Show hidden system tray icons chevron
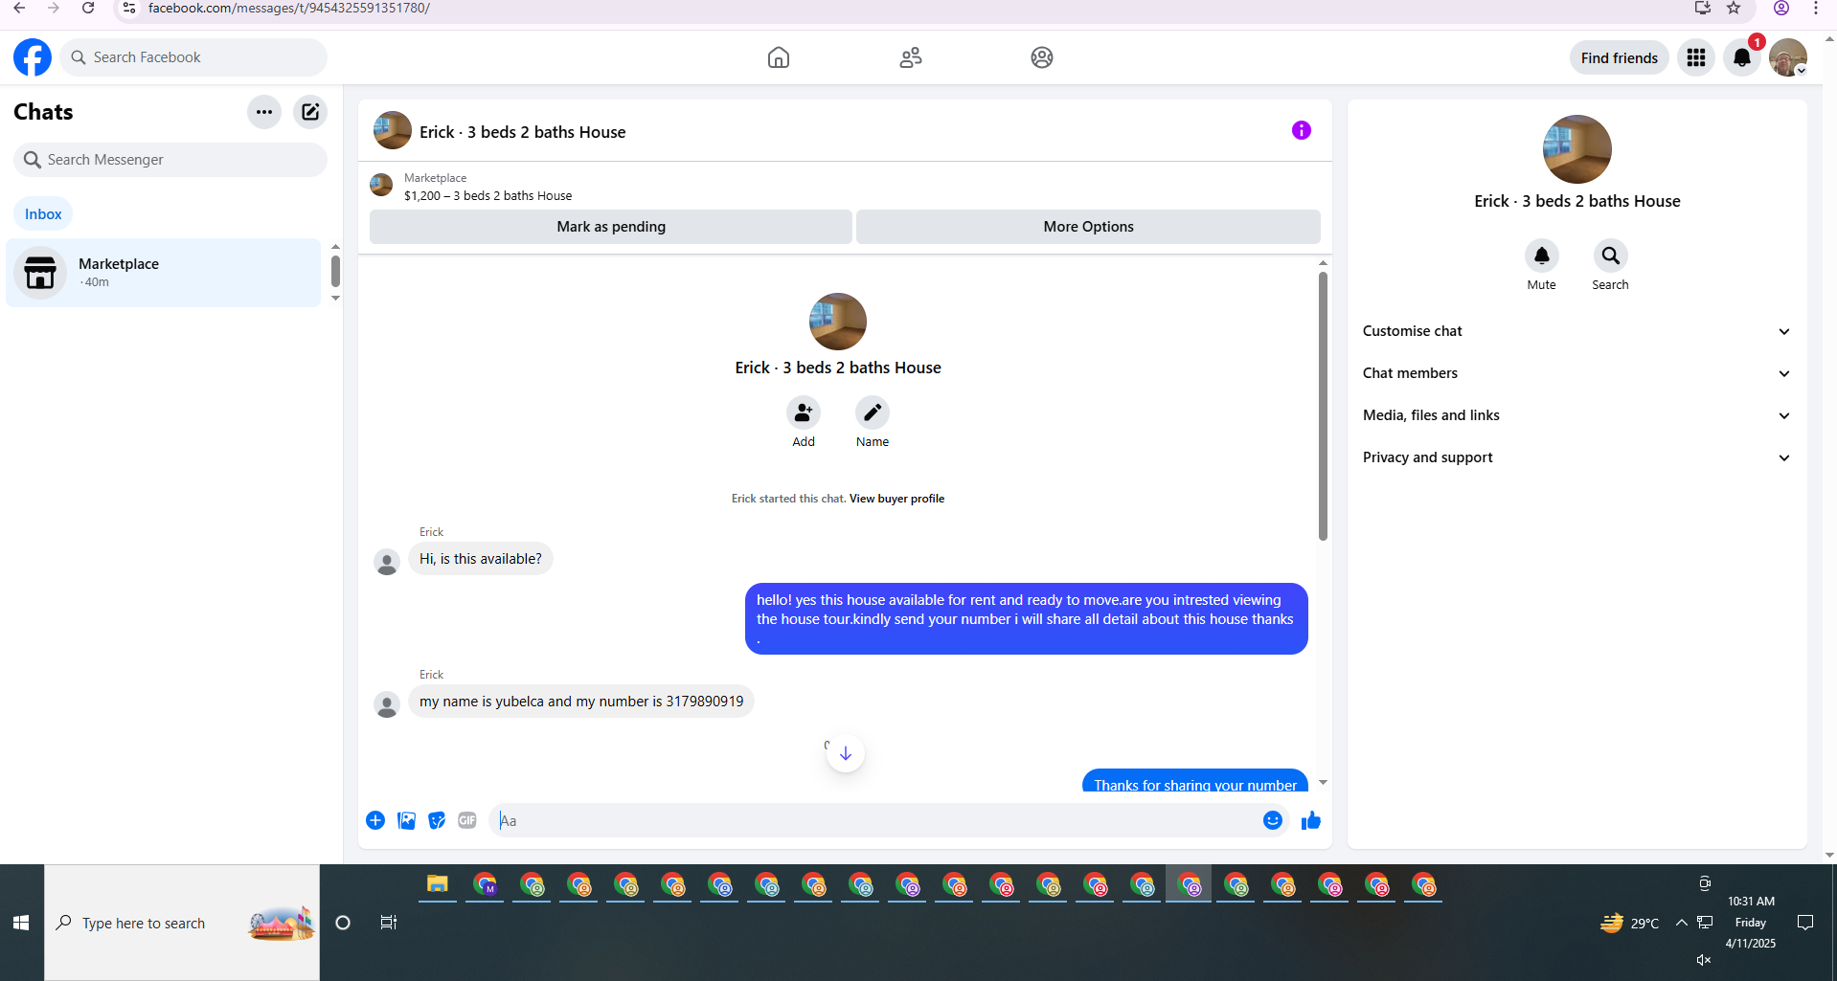The image size is (1837, 981). click(x=1681, y=923)
